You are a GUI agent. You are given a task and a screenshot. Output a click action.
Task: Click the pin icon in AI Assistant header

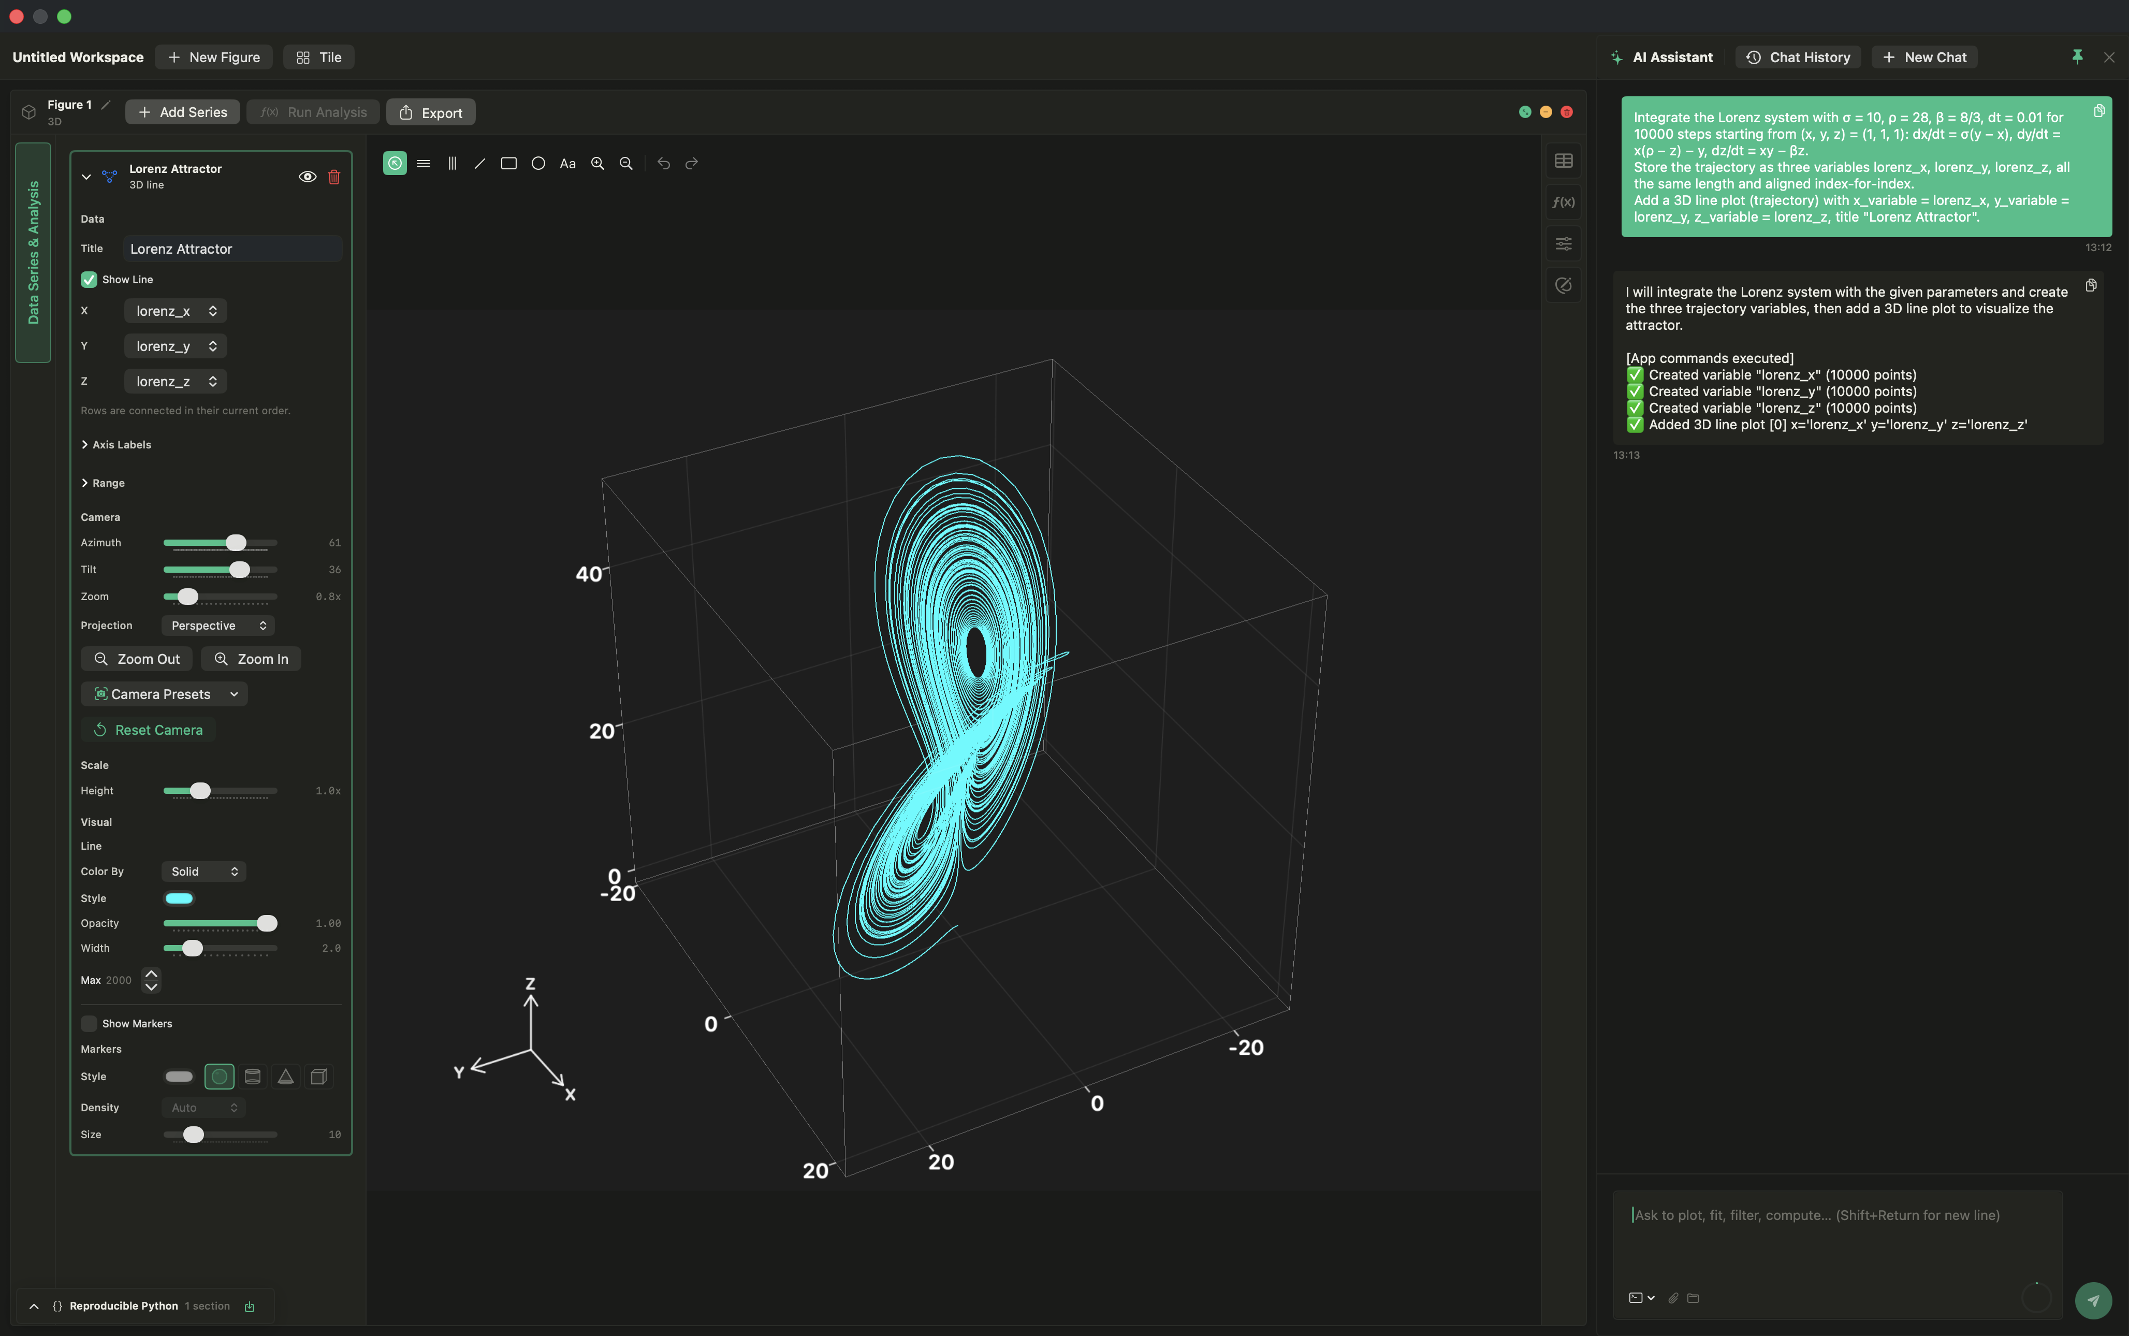point(2077,56)
